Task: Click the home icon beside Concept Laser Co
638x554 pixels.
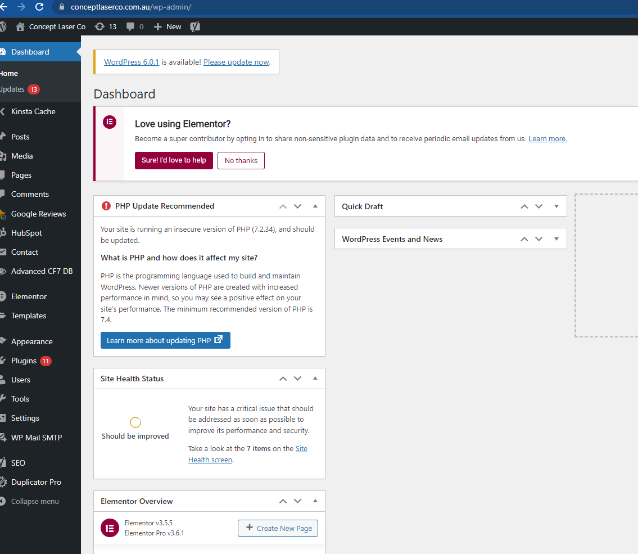Action: tap(20, 27)
